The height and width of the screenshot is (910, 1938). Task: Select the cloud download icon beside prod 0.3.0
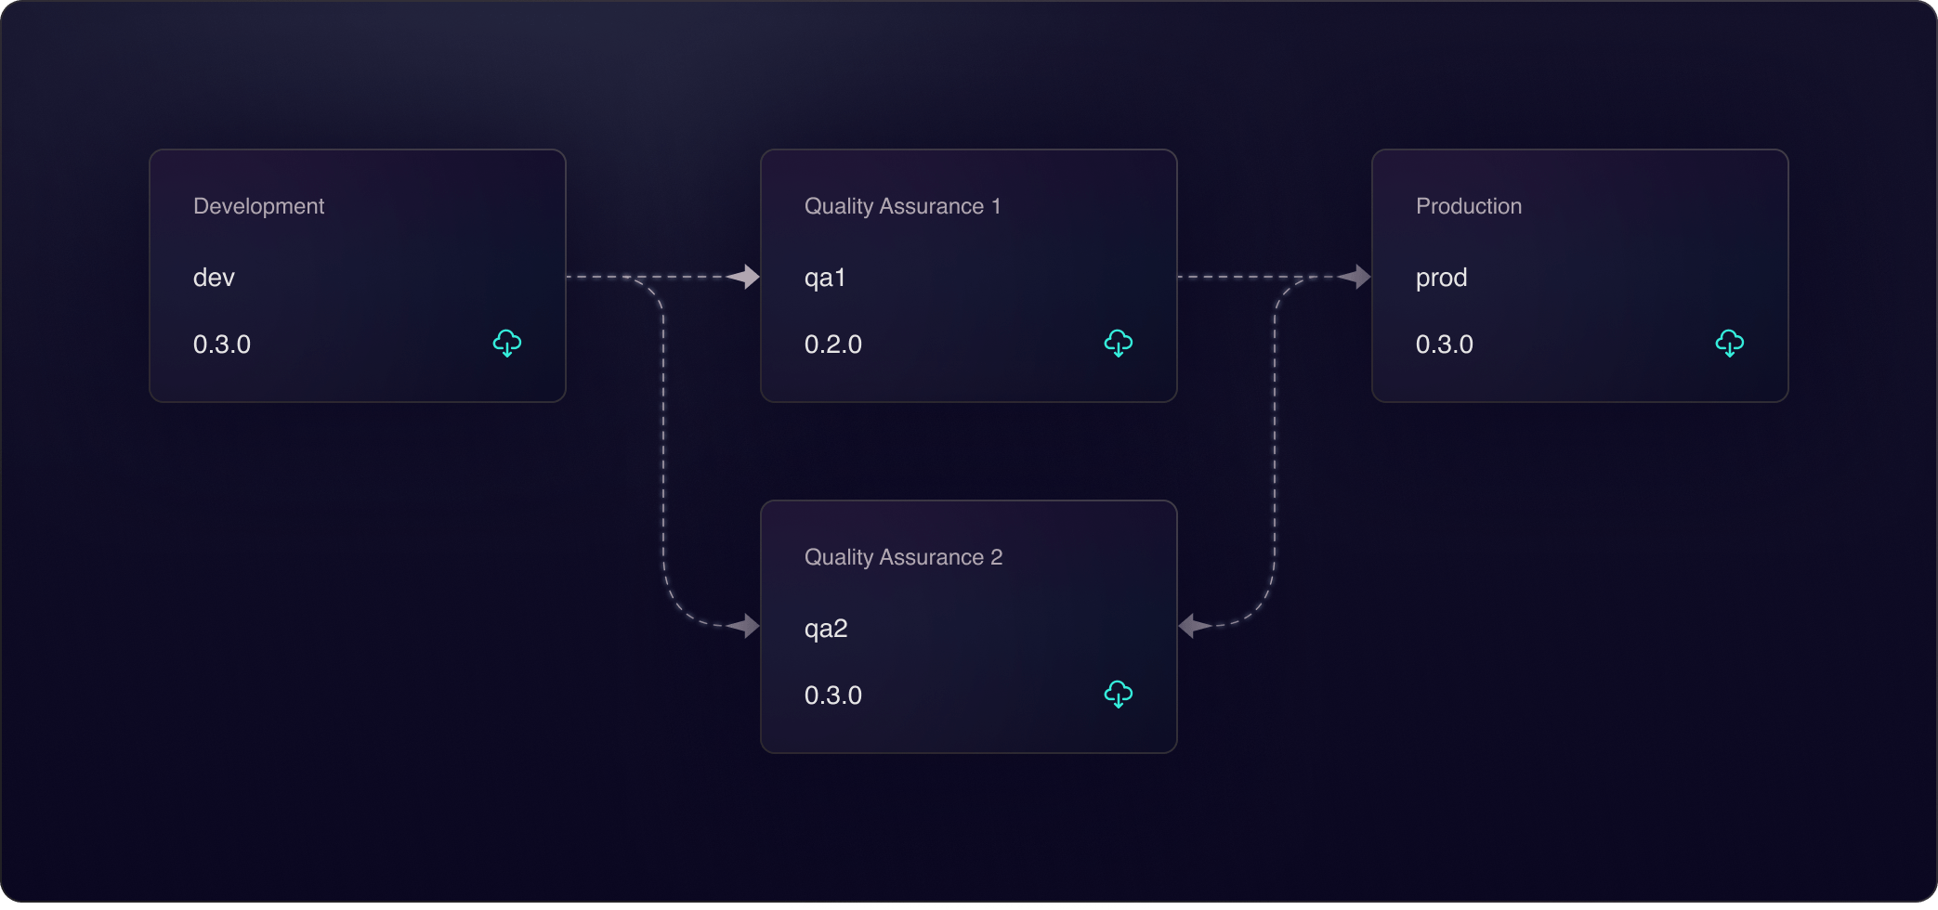[1728, 344]
